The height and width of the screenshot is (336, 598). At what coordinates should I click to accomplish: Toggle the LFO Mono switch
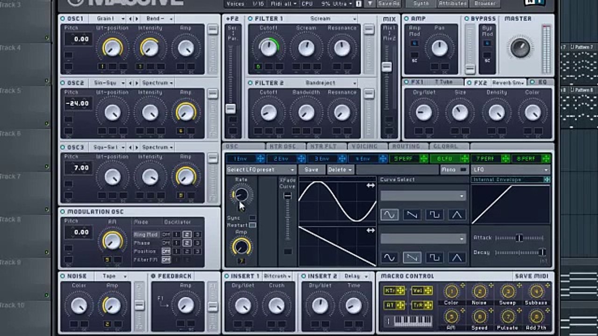463,170
